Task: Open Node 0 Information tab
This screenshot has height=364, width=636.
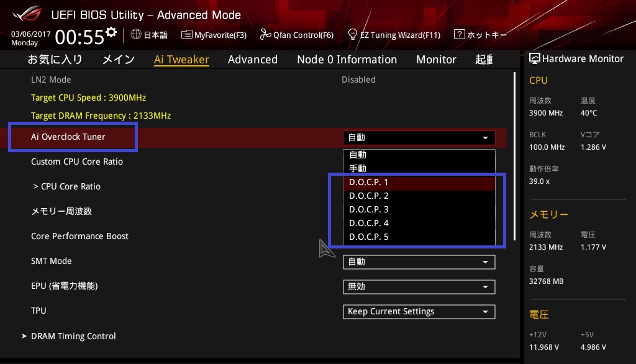Action: pos(347,60)
